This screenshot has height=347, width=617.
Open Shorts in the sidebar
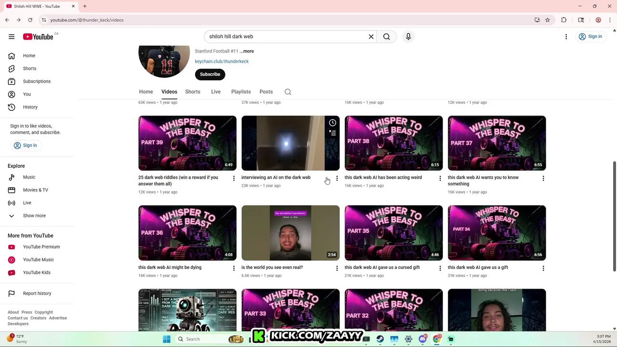(29, 68)
